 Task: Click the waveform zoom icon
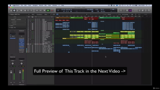[x=132, y=14]
